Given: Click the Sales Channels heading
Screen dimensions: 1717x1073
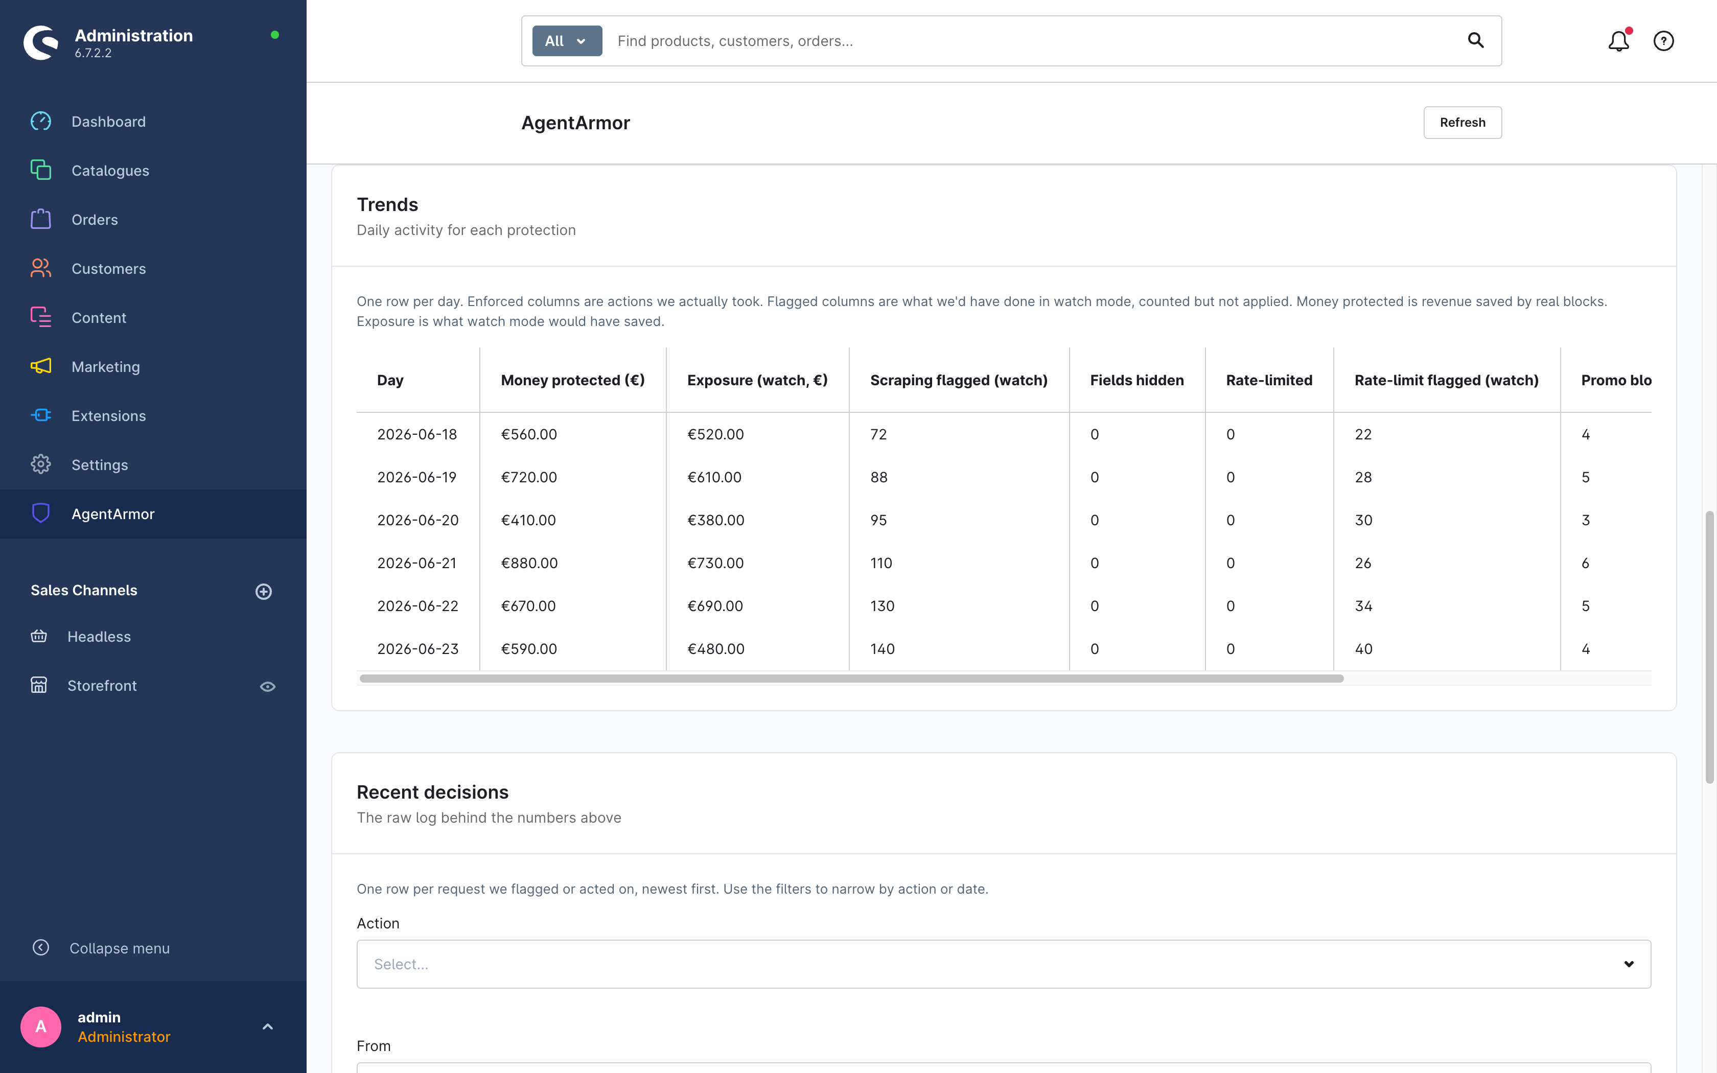Looking at the screenshot, I should point(84,591).
